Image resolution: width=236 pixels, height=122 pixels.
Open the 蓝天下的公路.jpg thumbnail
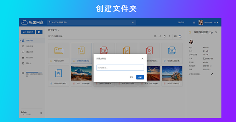[x=153, y=73]
